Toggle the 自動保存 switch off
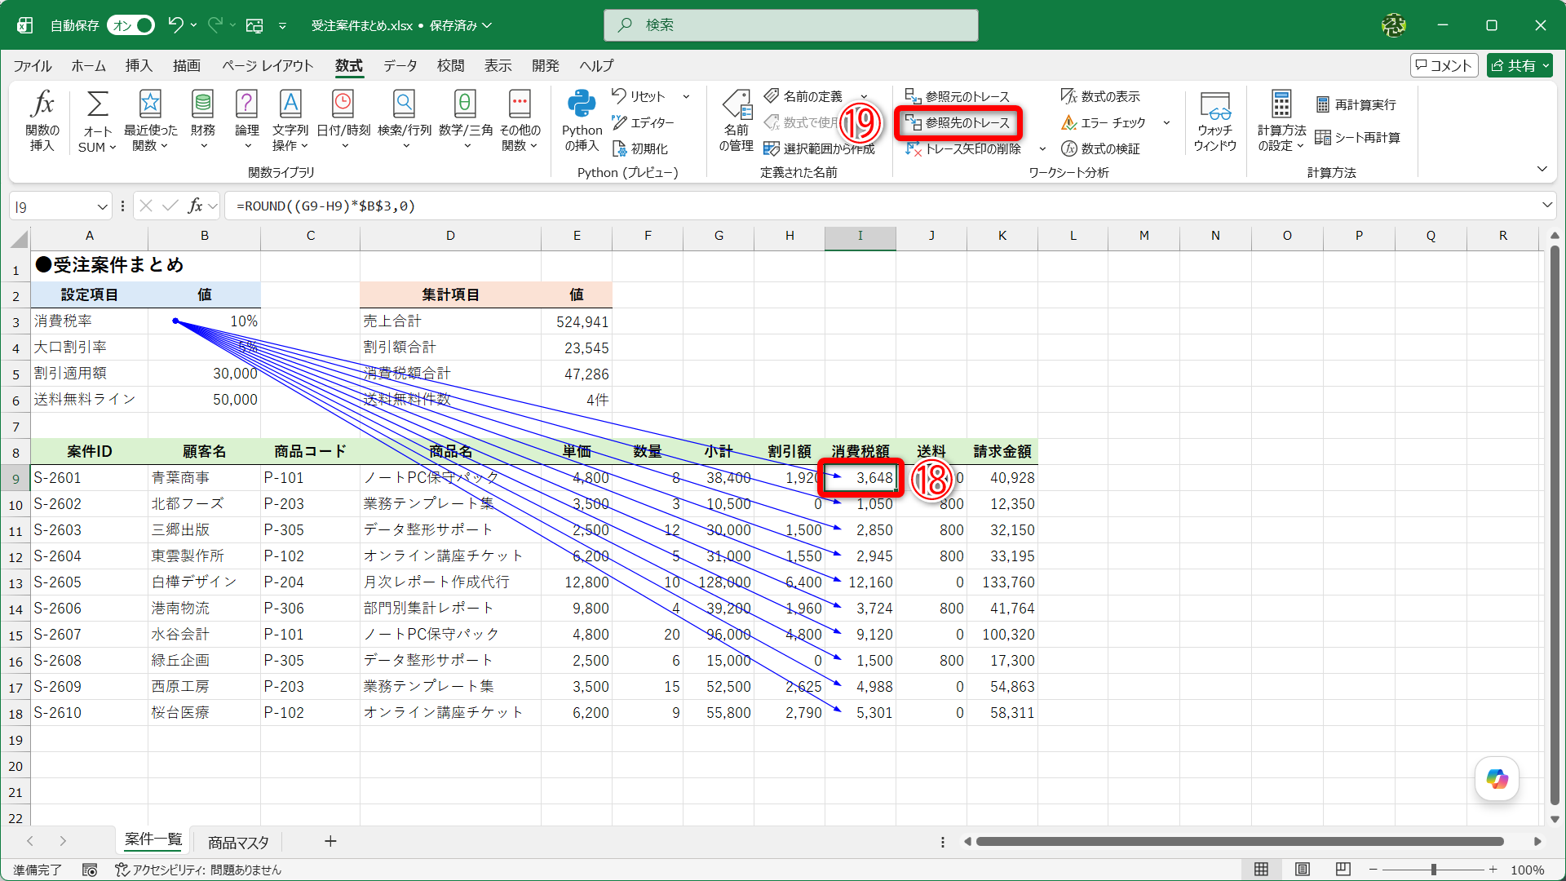Screen dimensions: 1566x881 [x=131, y=25]
